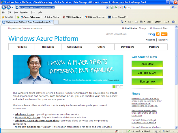Click the Search Microsoft.com input field

point(126,34)
